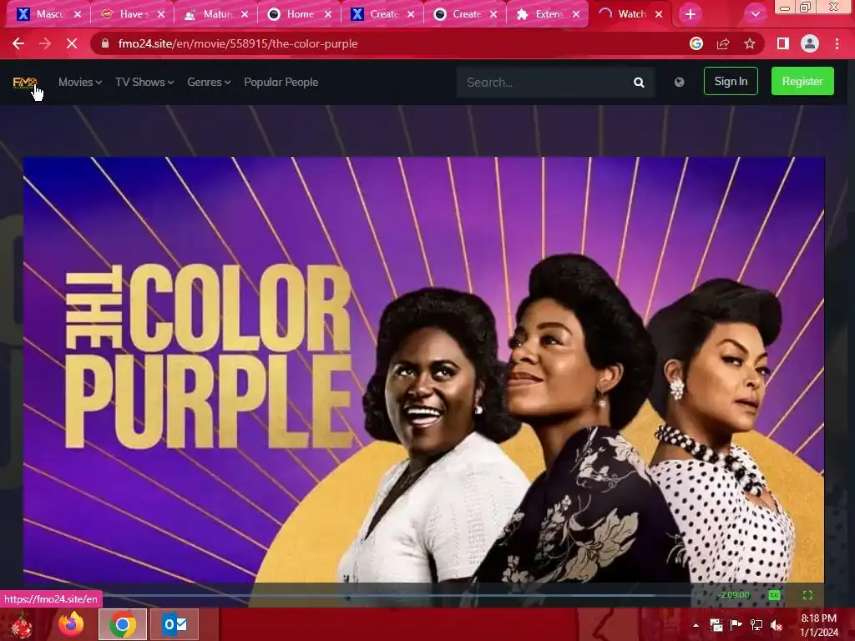The width and height of the screenshot is (855, 641).
Task: Click the Sign In button
Action: (x=731, y=81)
